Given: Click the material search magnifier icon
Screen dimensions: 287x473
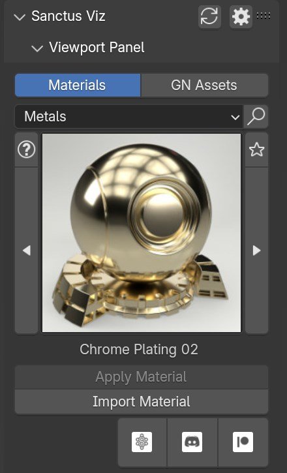Looking at the screenshot, I should click(256, 116).
